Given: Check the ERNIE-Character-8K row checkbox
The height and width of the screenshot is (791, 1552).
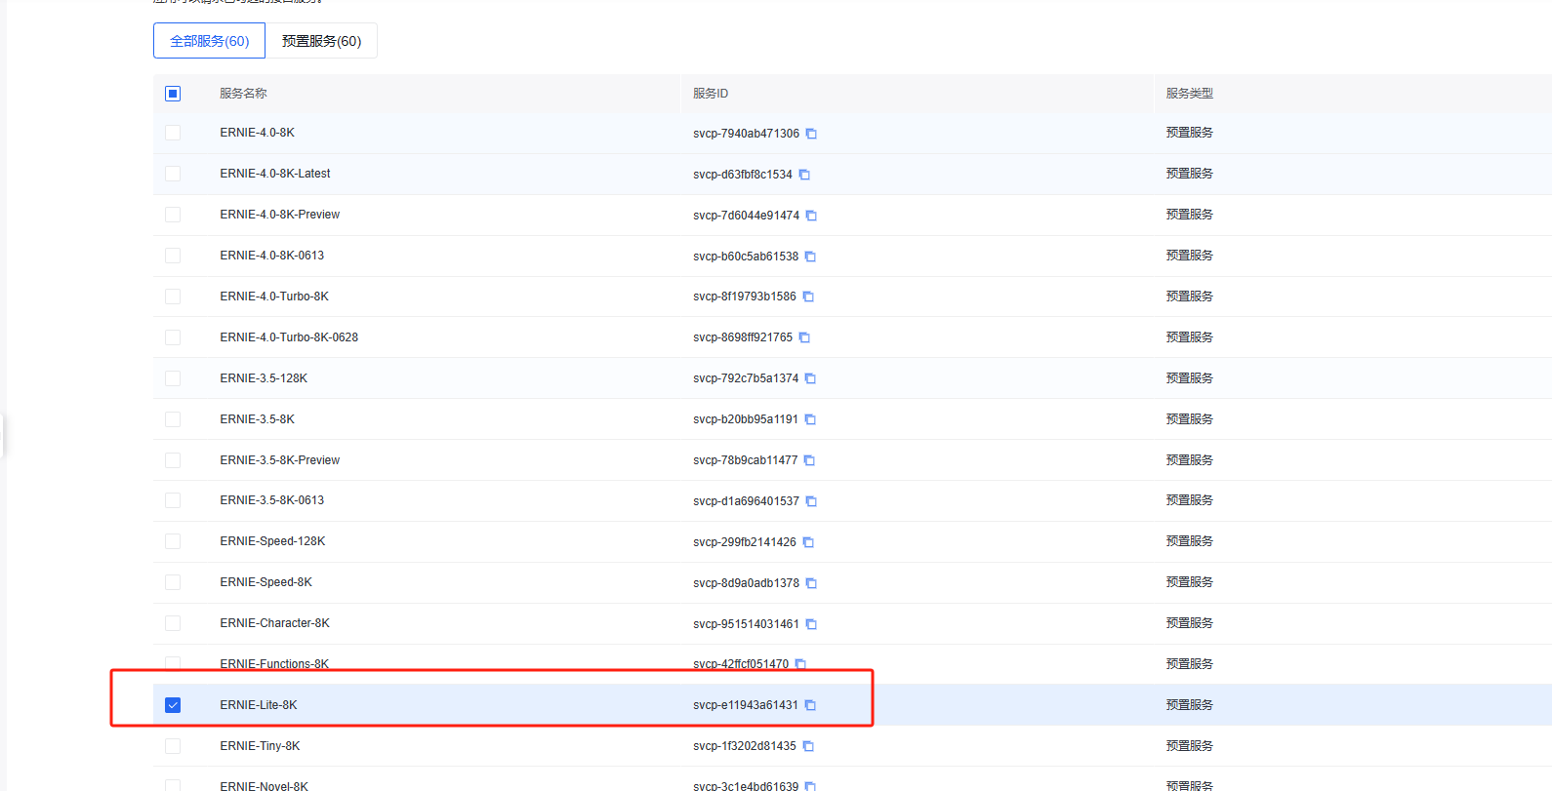Looking at the screenshot, I should pos(173,623).
